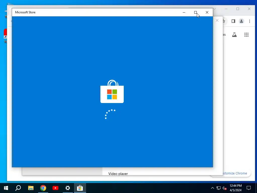Screen dimensions: 257x193
Task: Open the clock showing 12:44 PM
Action: (x=235, y=188)
